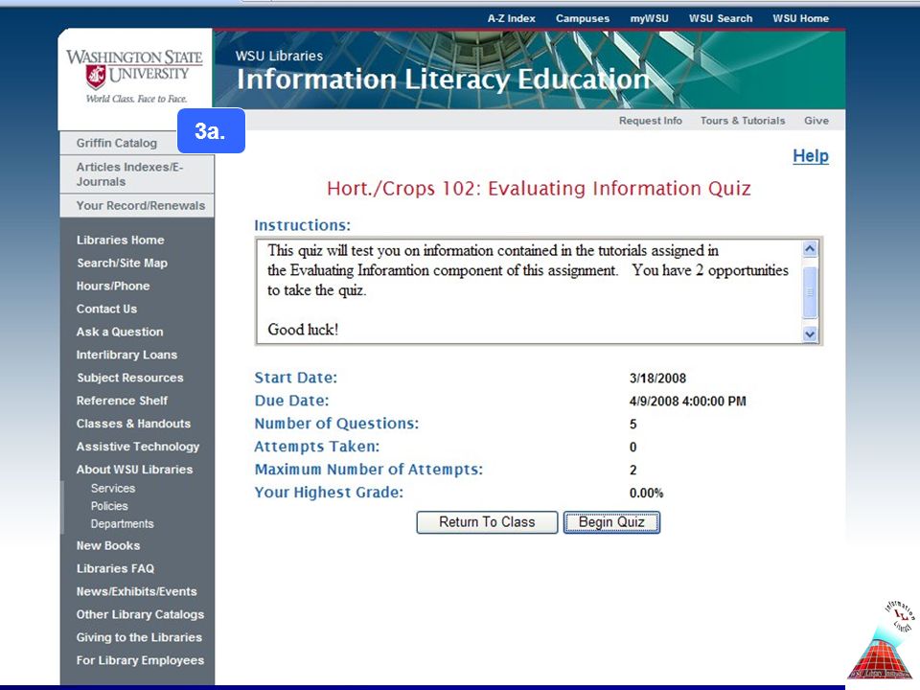Click the WSU Libraries banner text
This screenshot has height=690, width=920.
click(279, 56)
